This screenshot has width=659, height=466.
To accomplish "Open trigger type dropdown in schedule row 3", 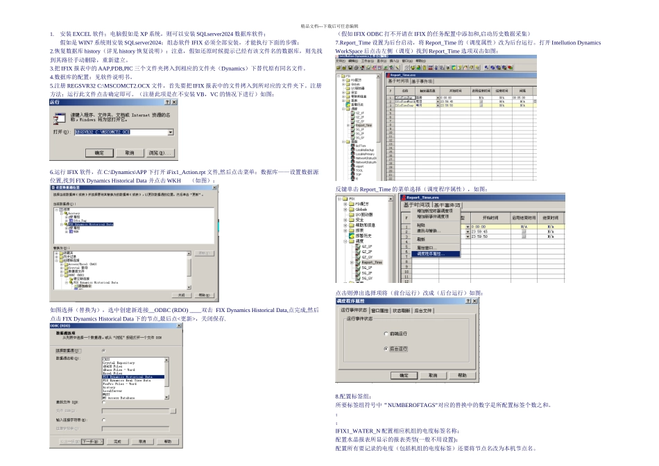I will pos(438,105).
